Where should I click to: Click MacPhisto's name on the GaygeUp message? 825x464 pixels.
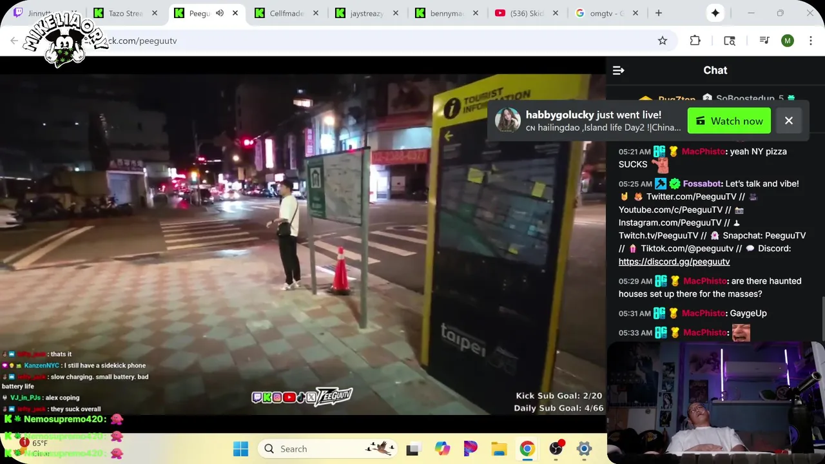704,313
